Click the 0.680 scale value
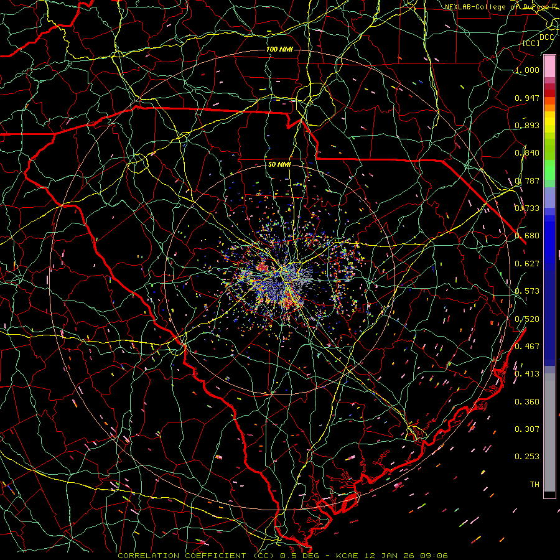The height and width of the screenshot is (560, 560). coord(527,236)
